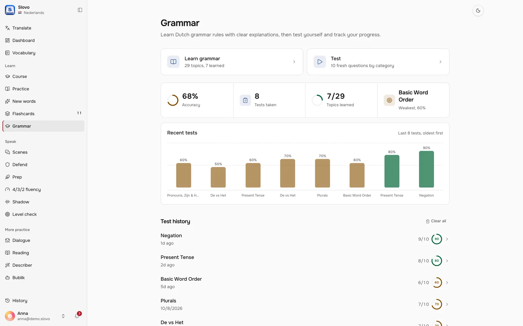Click the Plurals 70 score ring
This screenshot has height=326, width=523.
coord(437,304)
